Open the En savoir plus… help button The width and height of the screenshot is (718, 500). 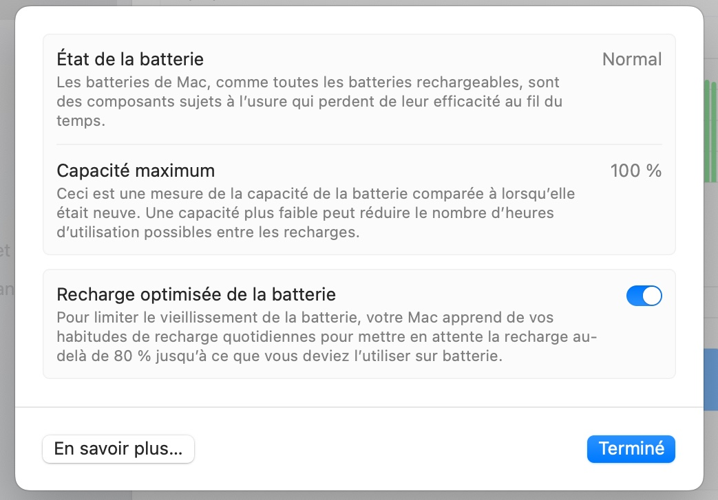tap(118, 449)
